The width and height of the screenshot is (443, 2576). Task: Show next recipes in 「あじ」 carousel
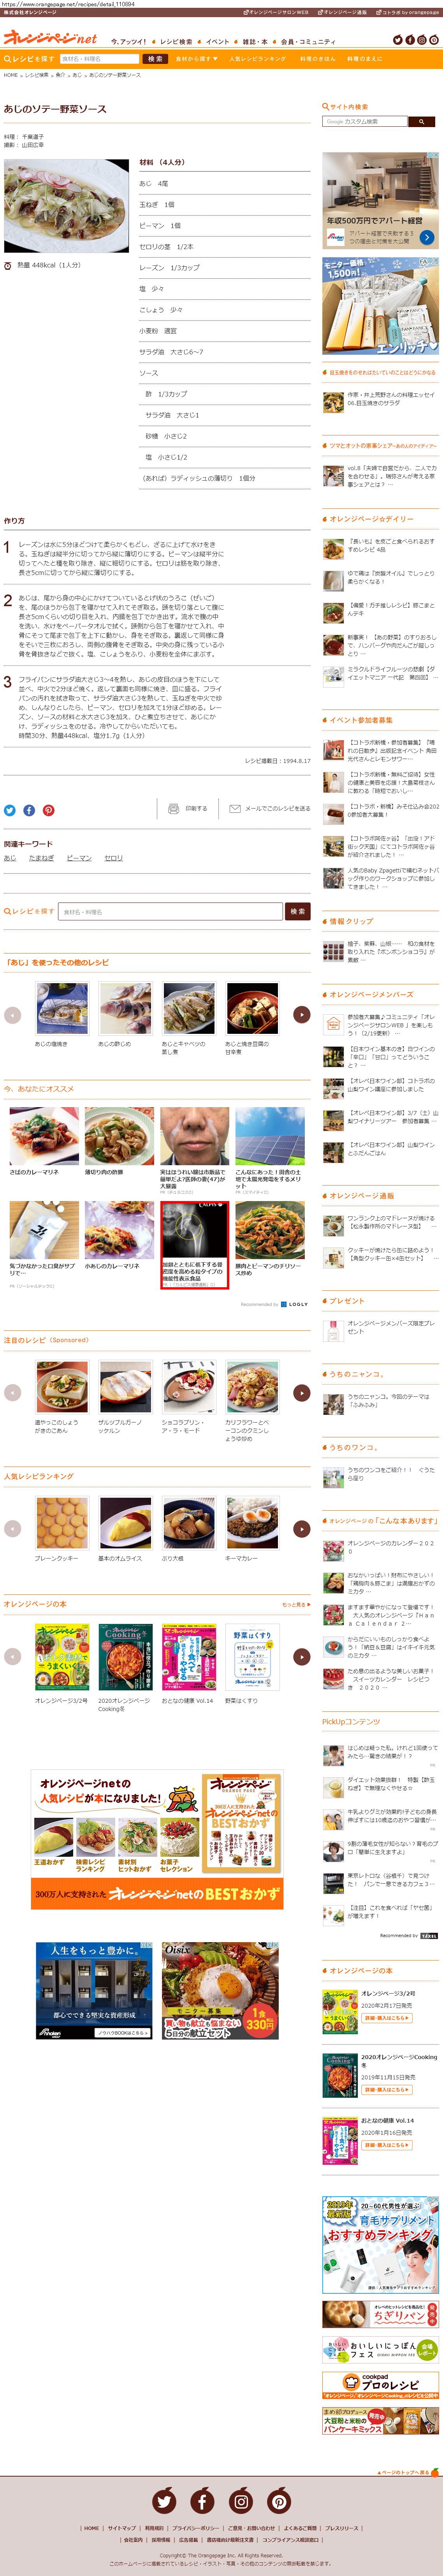point(301,1014)
